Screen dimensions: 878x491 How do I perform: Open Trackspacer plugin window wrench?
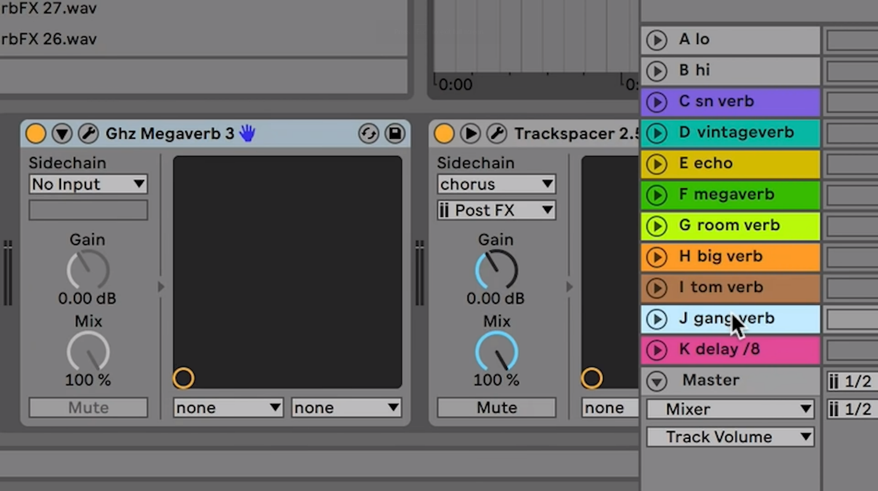coord(496,133)
